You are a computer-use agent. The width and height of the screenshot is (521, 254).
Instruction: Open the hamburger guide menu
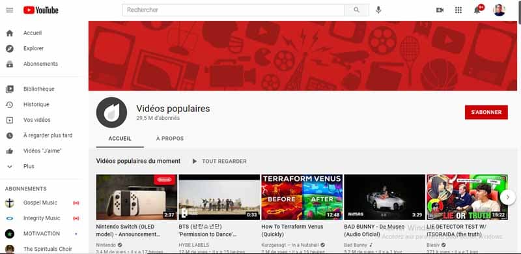click(x=10, y=10)
